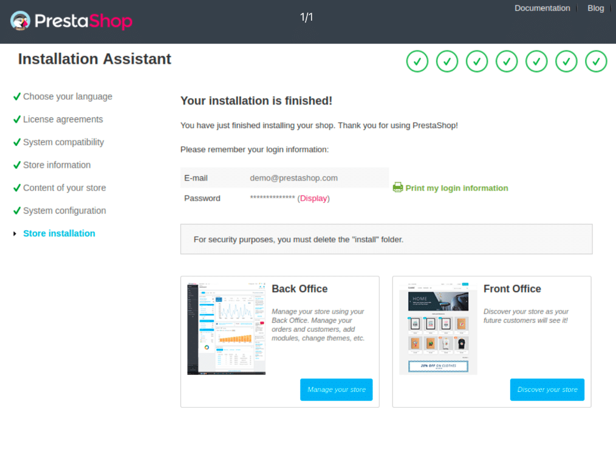Click the printer icon beside Print my login information
The image size is (616, 463).
(x=397, y=188)
